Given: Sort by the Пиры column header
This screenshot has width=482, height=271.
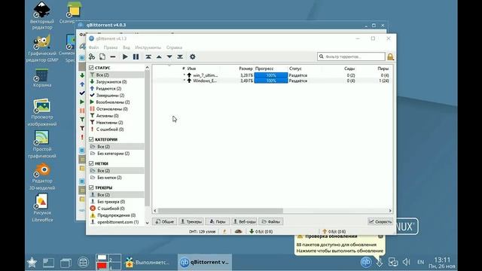Looking at the screenshot, I should [383, 69].
